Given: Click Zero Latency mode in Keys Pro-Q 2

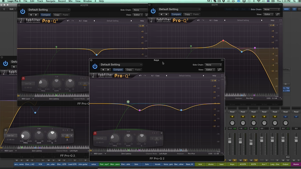Looking at the screenshot, I should click(x=126, y=153).
